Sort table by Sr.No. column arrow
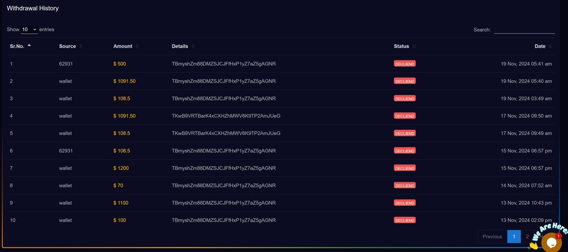This screenshot has width=568, height=252. 29,46
